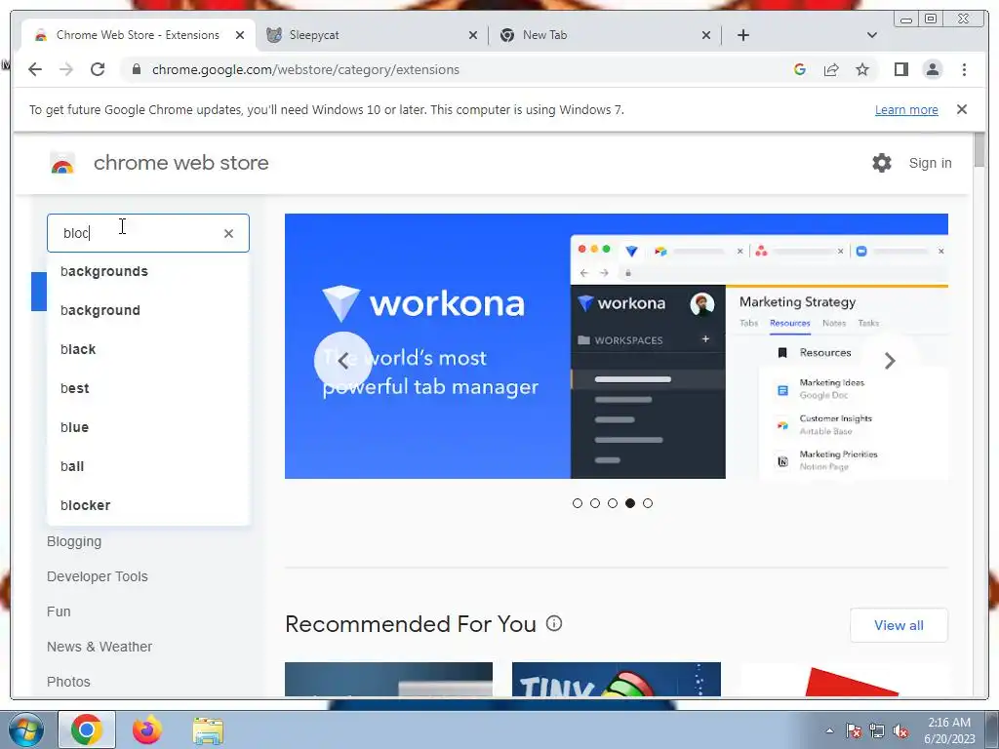Choose the 'background' suggestion
Viewport: 999px width, 749px height.
[x=148, y=310]
